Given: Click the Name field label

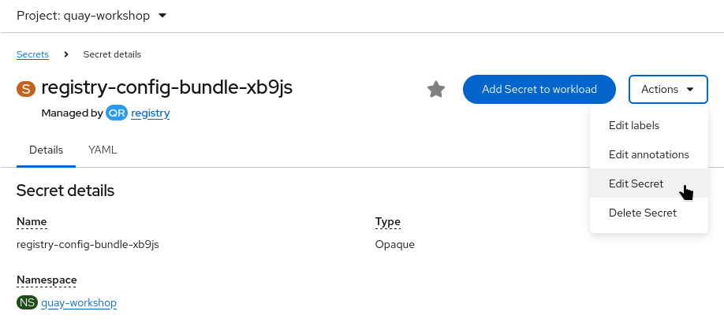Looking at the screenshot, I should pyautogui.click(x=32, y=222).
